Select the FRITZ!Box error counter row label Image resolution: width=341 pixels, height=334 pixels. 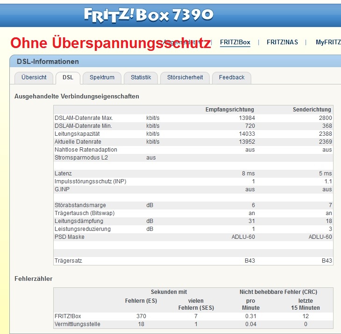(68, 316)
